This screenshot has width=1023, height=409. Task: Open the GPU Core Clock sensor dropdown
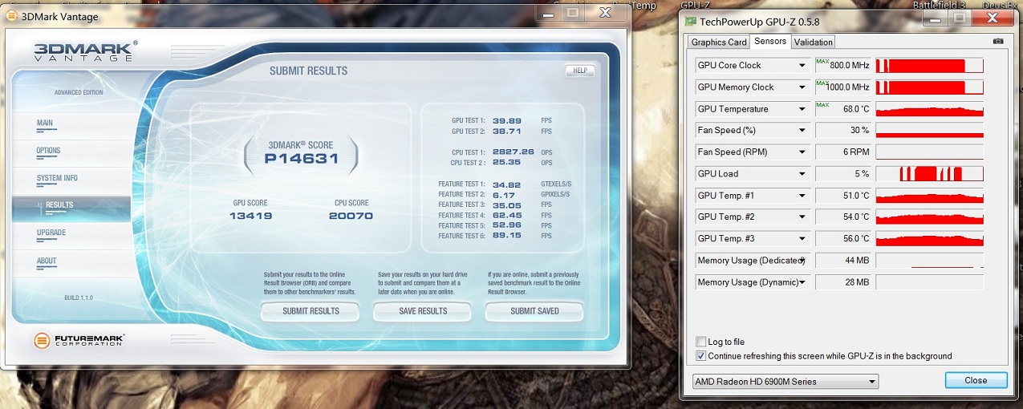(802, 65)
